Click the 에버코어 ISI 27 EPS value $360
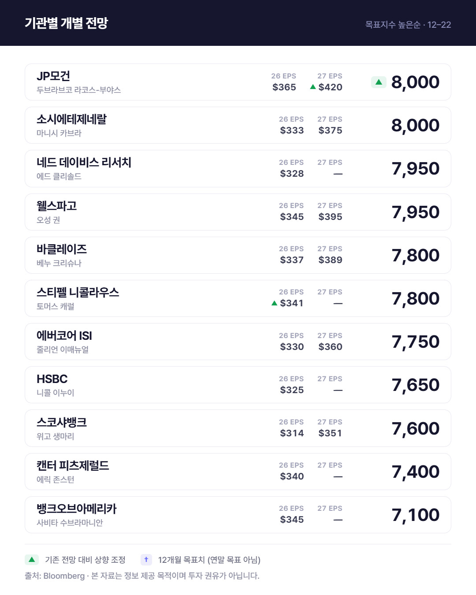476x595 pixels. coord(330,347)
